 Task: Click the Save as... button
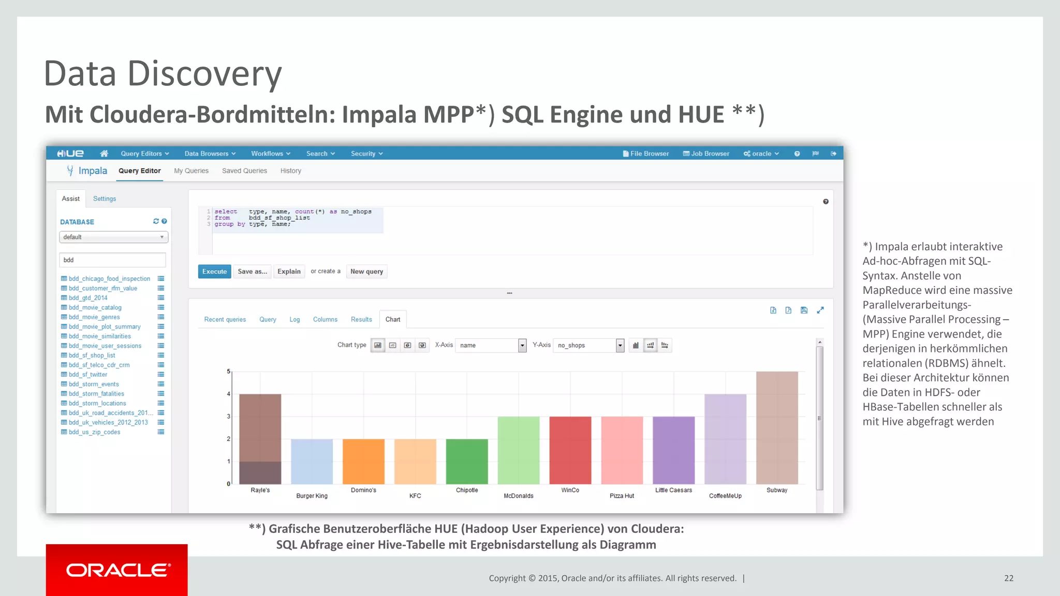(x=253, y=272)
